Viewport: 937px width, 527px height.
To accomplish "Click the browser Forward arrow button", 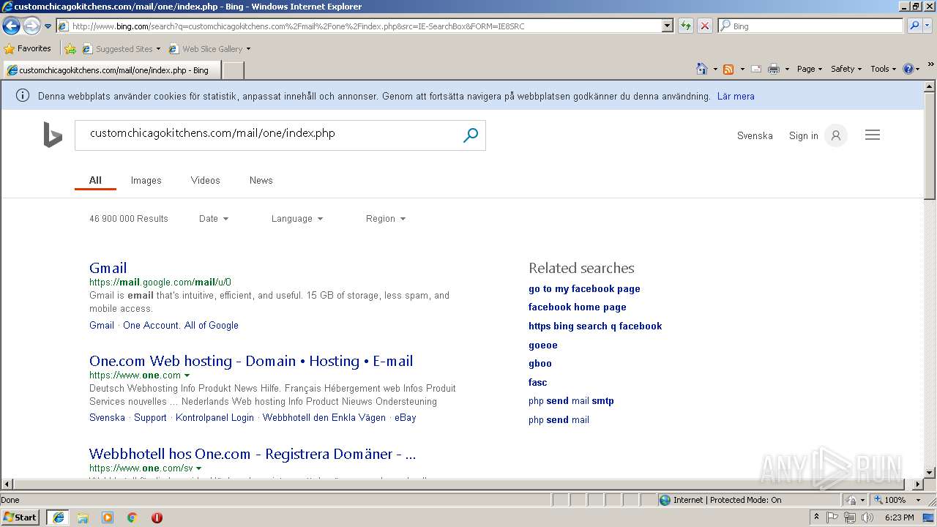I will tap(31, 26).
